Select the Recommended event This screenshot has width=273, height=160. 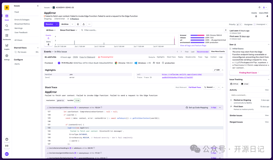pos(203,52)
